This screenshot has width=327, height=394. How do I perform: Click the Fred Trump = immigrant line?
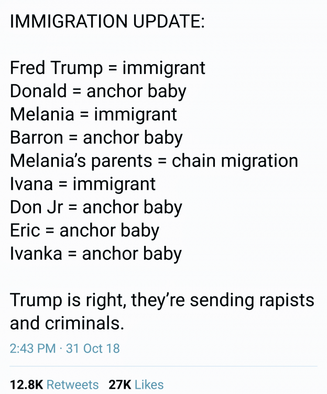107,68
